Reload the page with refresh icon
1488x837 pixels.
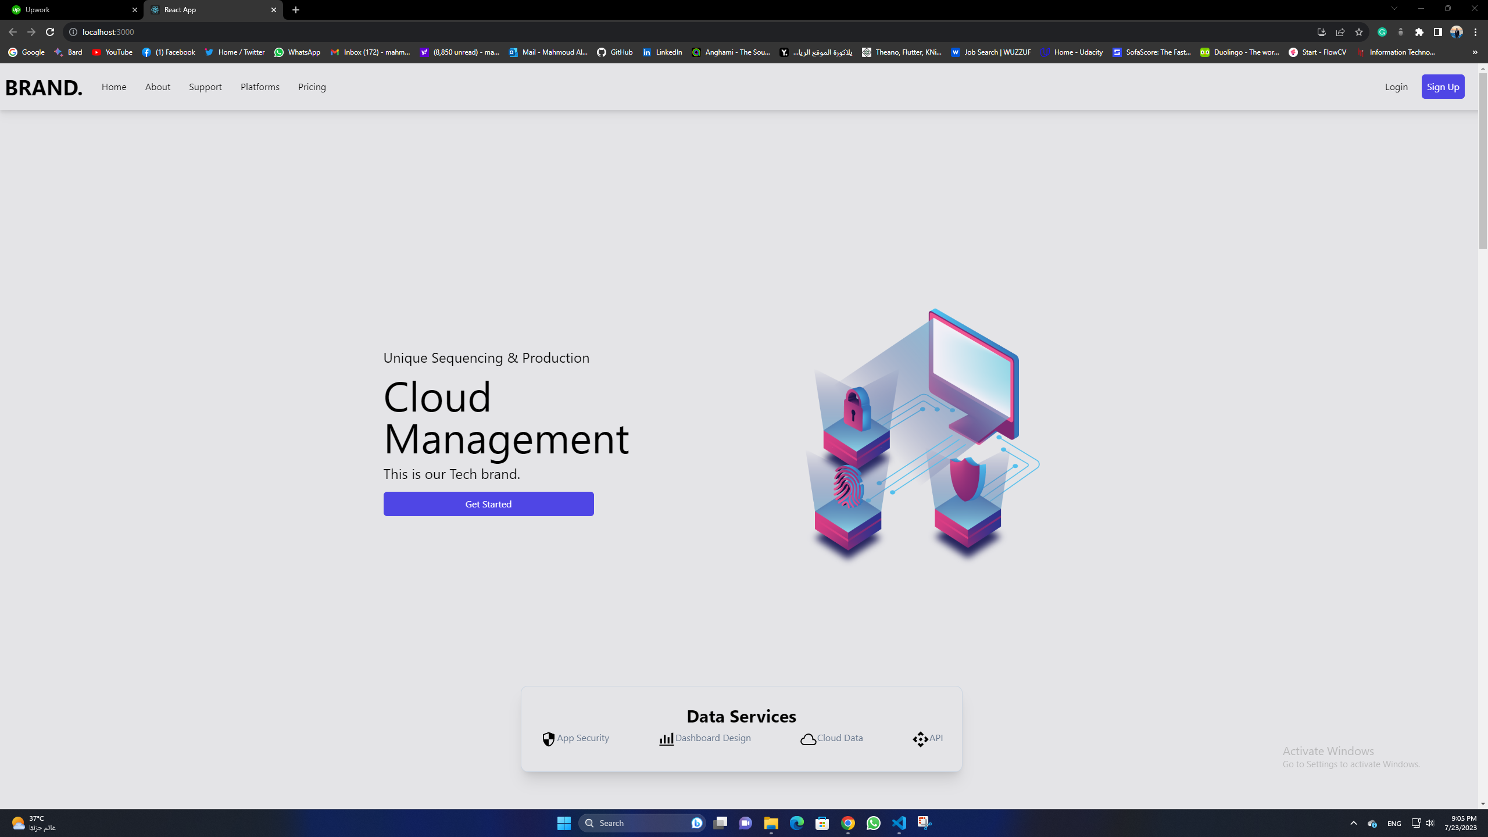50,32
